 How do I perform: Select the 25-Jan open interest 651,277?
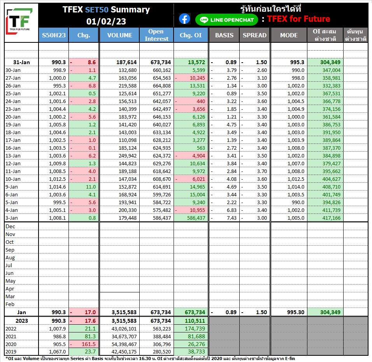tap(162, 94)
